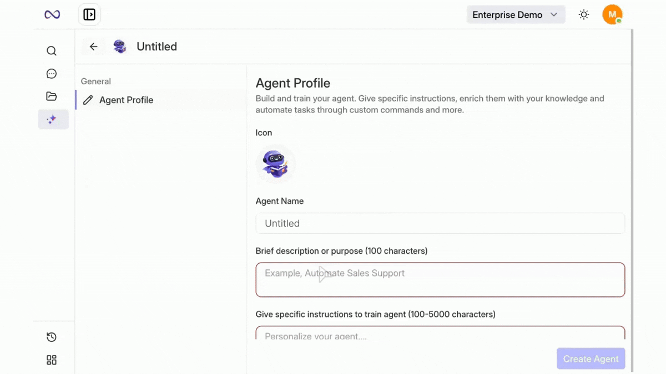Click the robot avatar to change agent icon
The width and height of the screenshot is (666, 374).
point(276,163)
